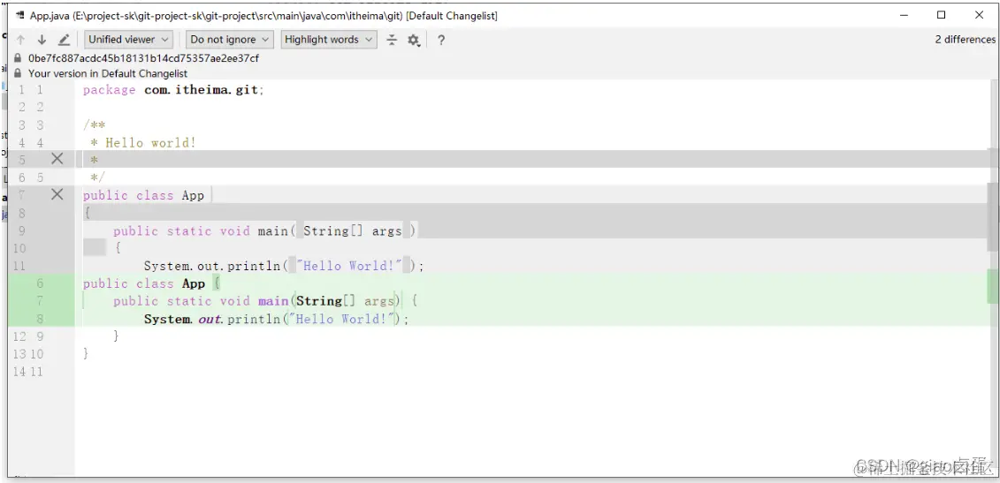Toggle collapse unchanged fragments icon

point(393,40)
